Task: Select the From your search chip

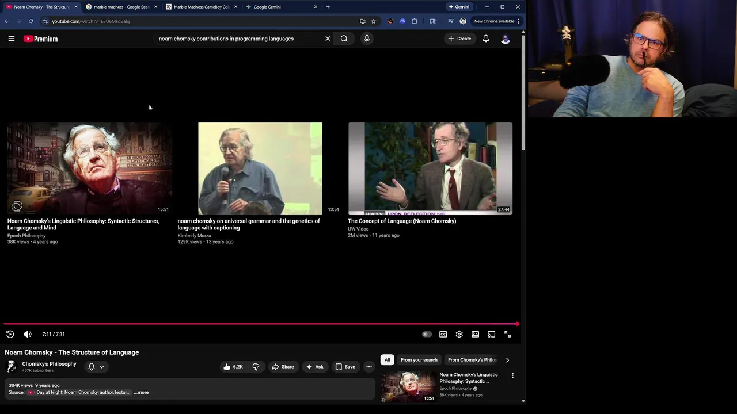Action: [419, 360]
